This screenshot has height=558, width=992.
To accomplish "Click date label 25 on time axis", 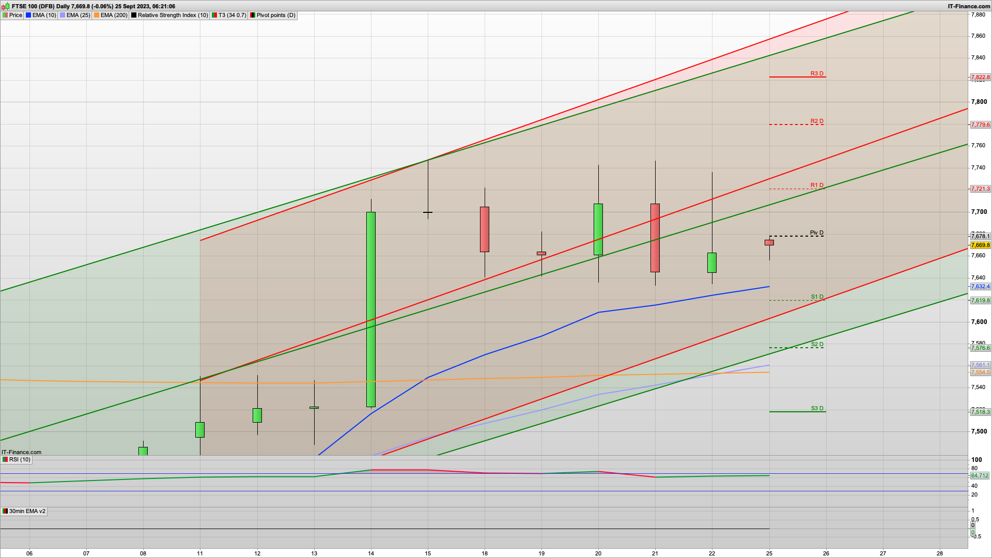I will pyautogui.click(x=769, y=553).
